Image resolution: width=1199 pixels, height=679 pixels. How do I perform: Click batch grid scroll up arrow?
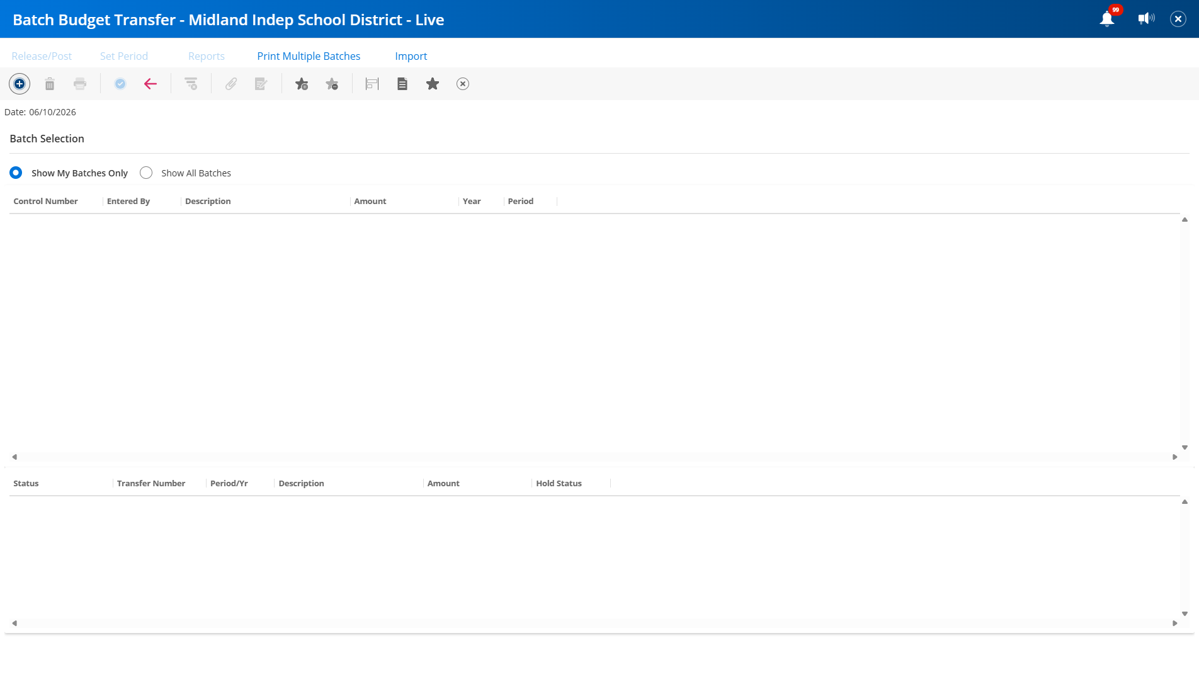point(1185,220)
